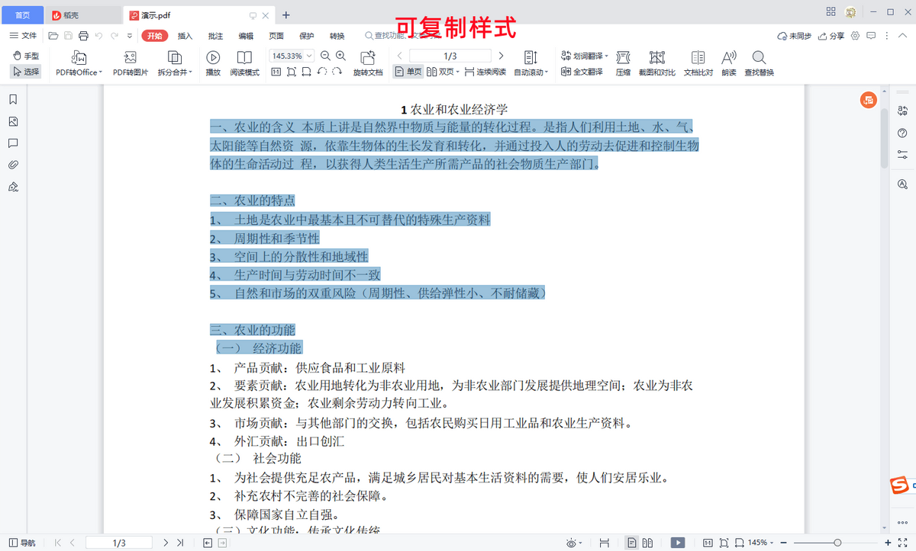Click the open folder icon in quick access
The image size is (916, 551).
pyautogui.click(x=53, y=36)
